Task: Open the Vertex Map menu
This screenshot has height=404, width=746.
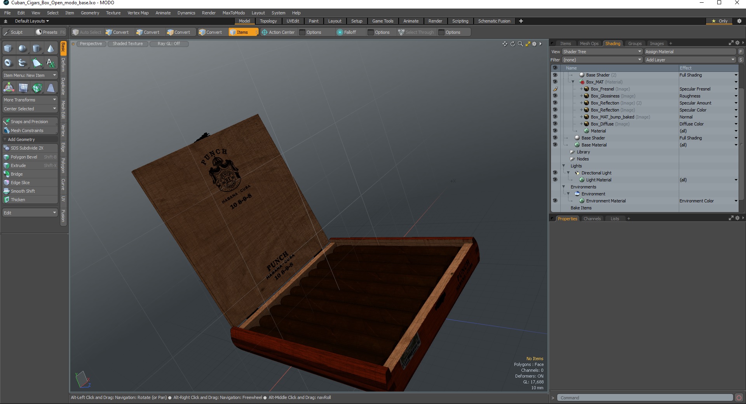Action: click(138, 13)
